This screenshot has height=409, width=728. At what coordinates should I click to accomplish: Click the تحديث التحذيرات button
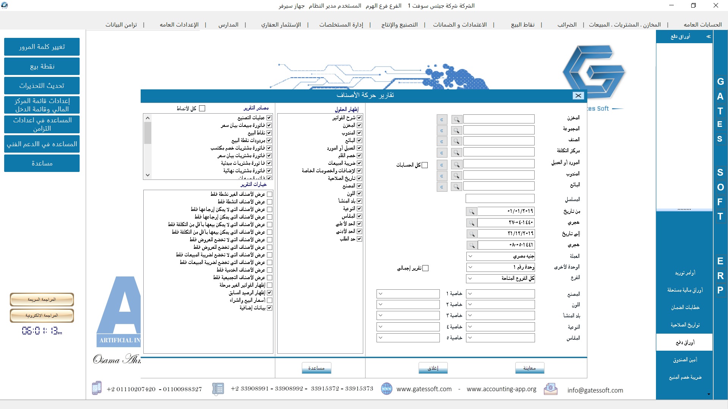coord(42,86)
